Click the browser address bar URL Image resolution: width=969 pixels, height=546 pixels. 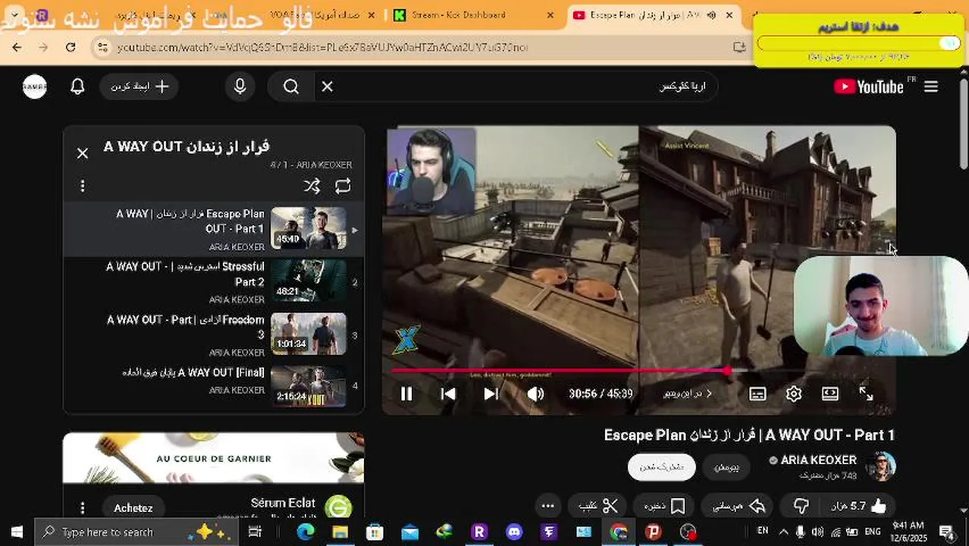tap(322, 47)
